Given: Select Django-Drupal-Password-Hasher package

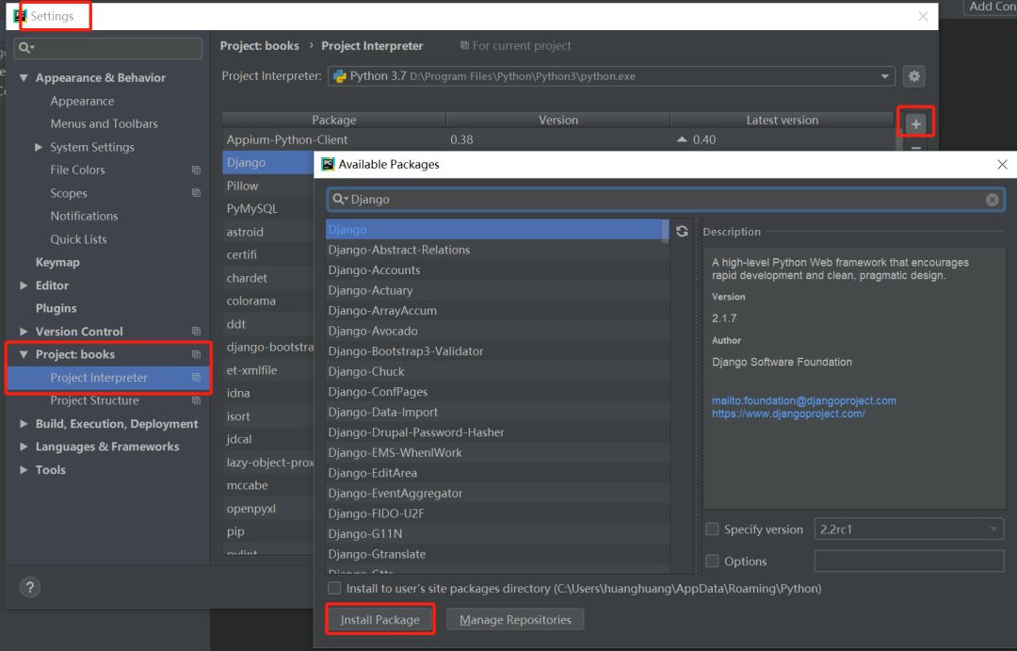Looking at the screenshot, I should click(497, 432).
